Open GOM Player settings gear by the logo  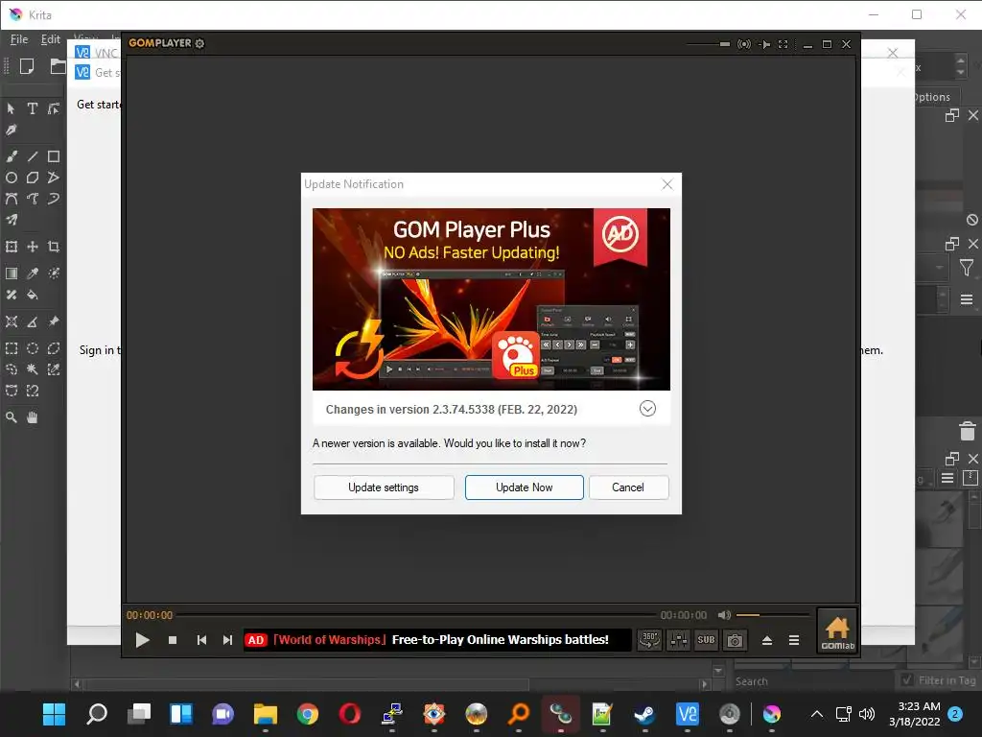(x=199, y=43)
